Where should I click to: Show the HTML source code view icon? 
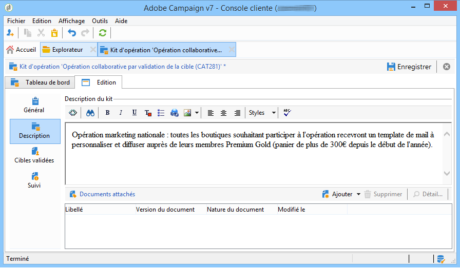73,113
